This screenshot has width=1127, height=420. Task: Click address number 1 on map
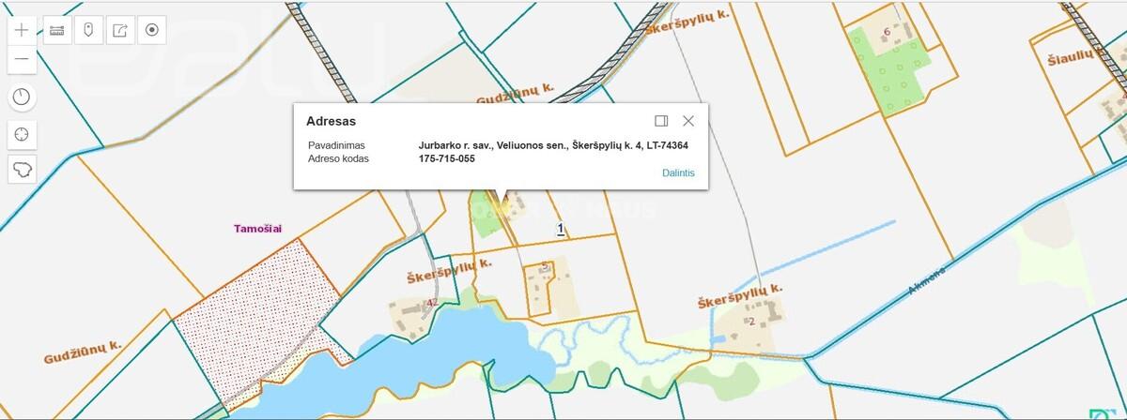click(x=561, y=228)
